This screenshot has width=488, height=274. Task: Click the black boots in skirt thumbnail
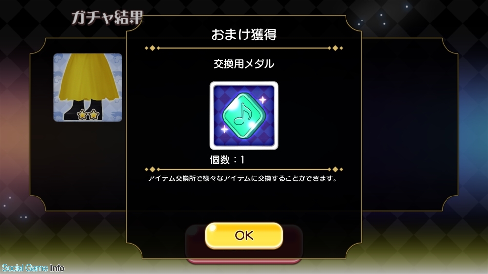click(82, 110)
